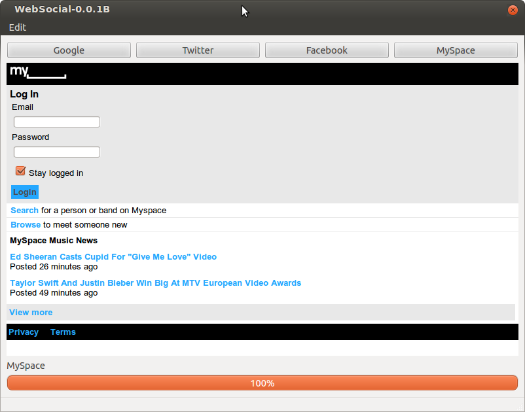
Task: Close the WebSocial window
Action: 513,10
